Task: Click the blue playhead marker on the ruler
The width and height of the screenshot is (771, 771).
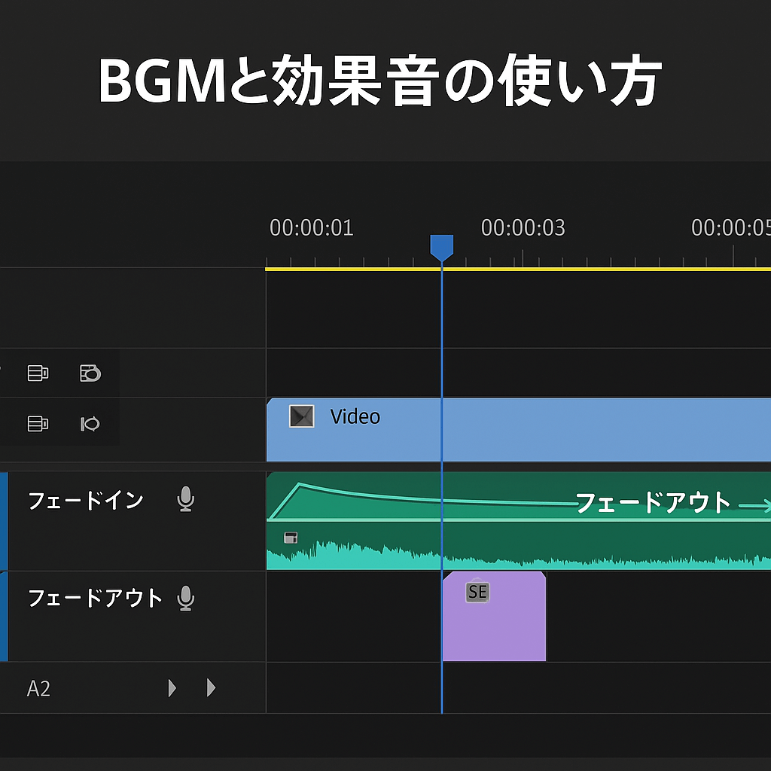Action: tap(441, 248)
